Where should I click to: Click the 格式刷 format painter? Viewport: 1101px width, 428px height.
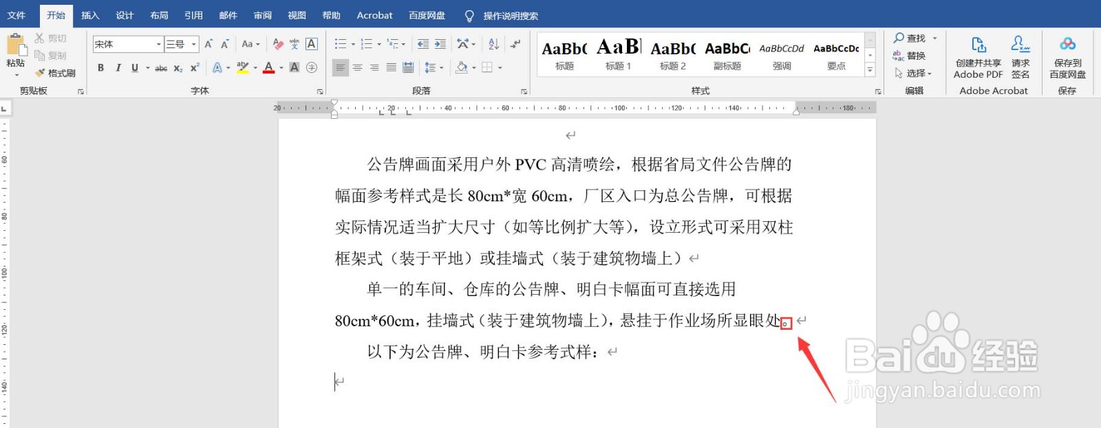(55, 73)
